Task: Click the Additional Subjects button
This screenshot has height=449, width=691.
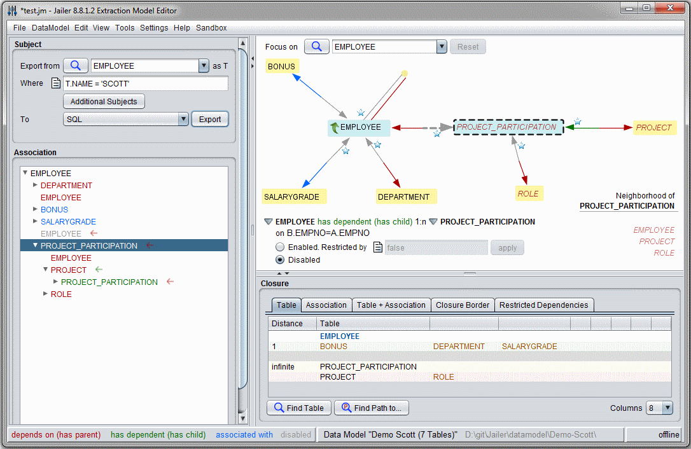Action: coord(104,101)
